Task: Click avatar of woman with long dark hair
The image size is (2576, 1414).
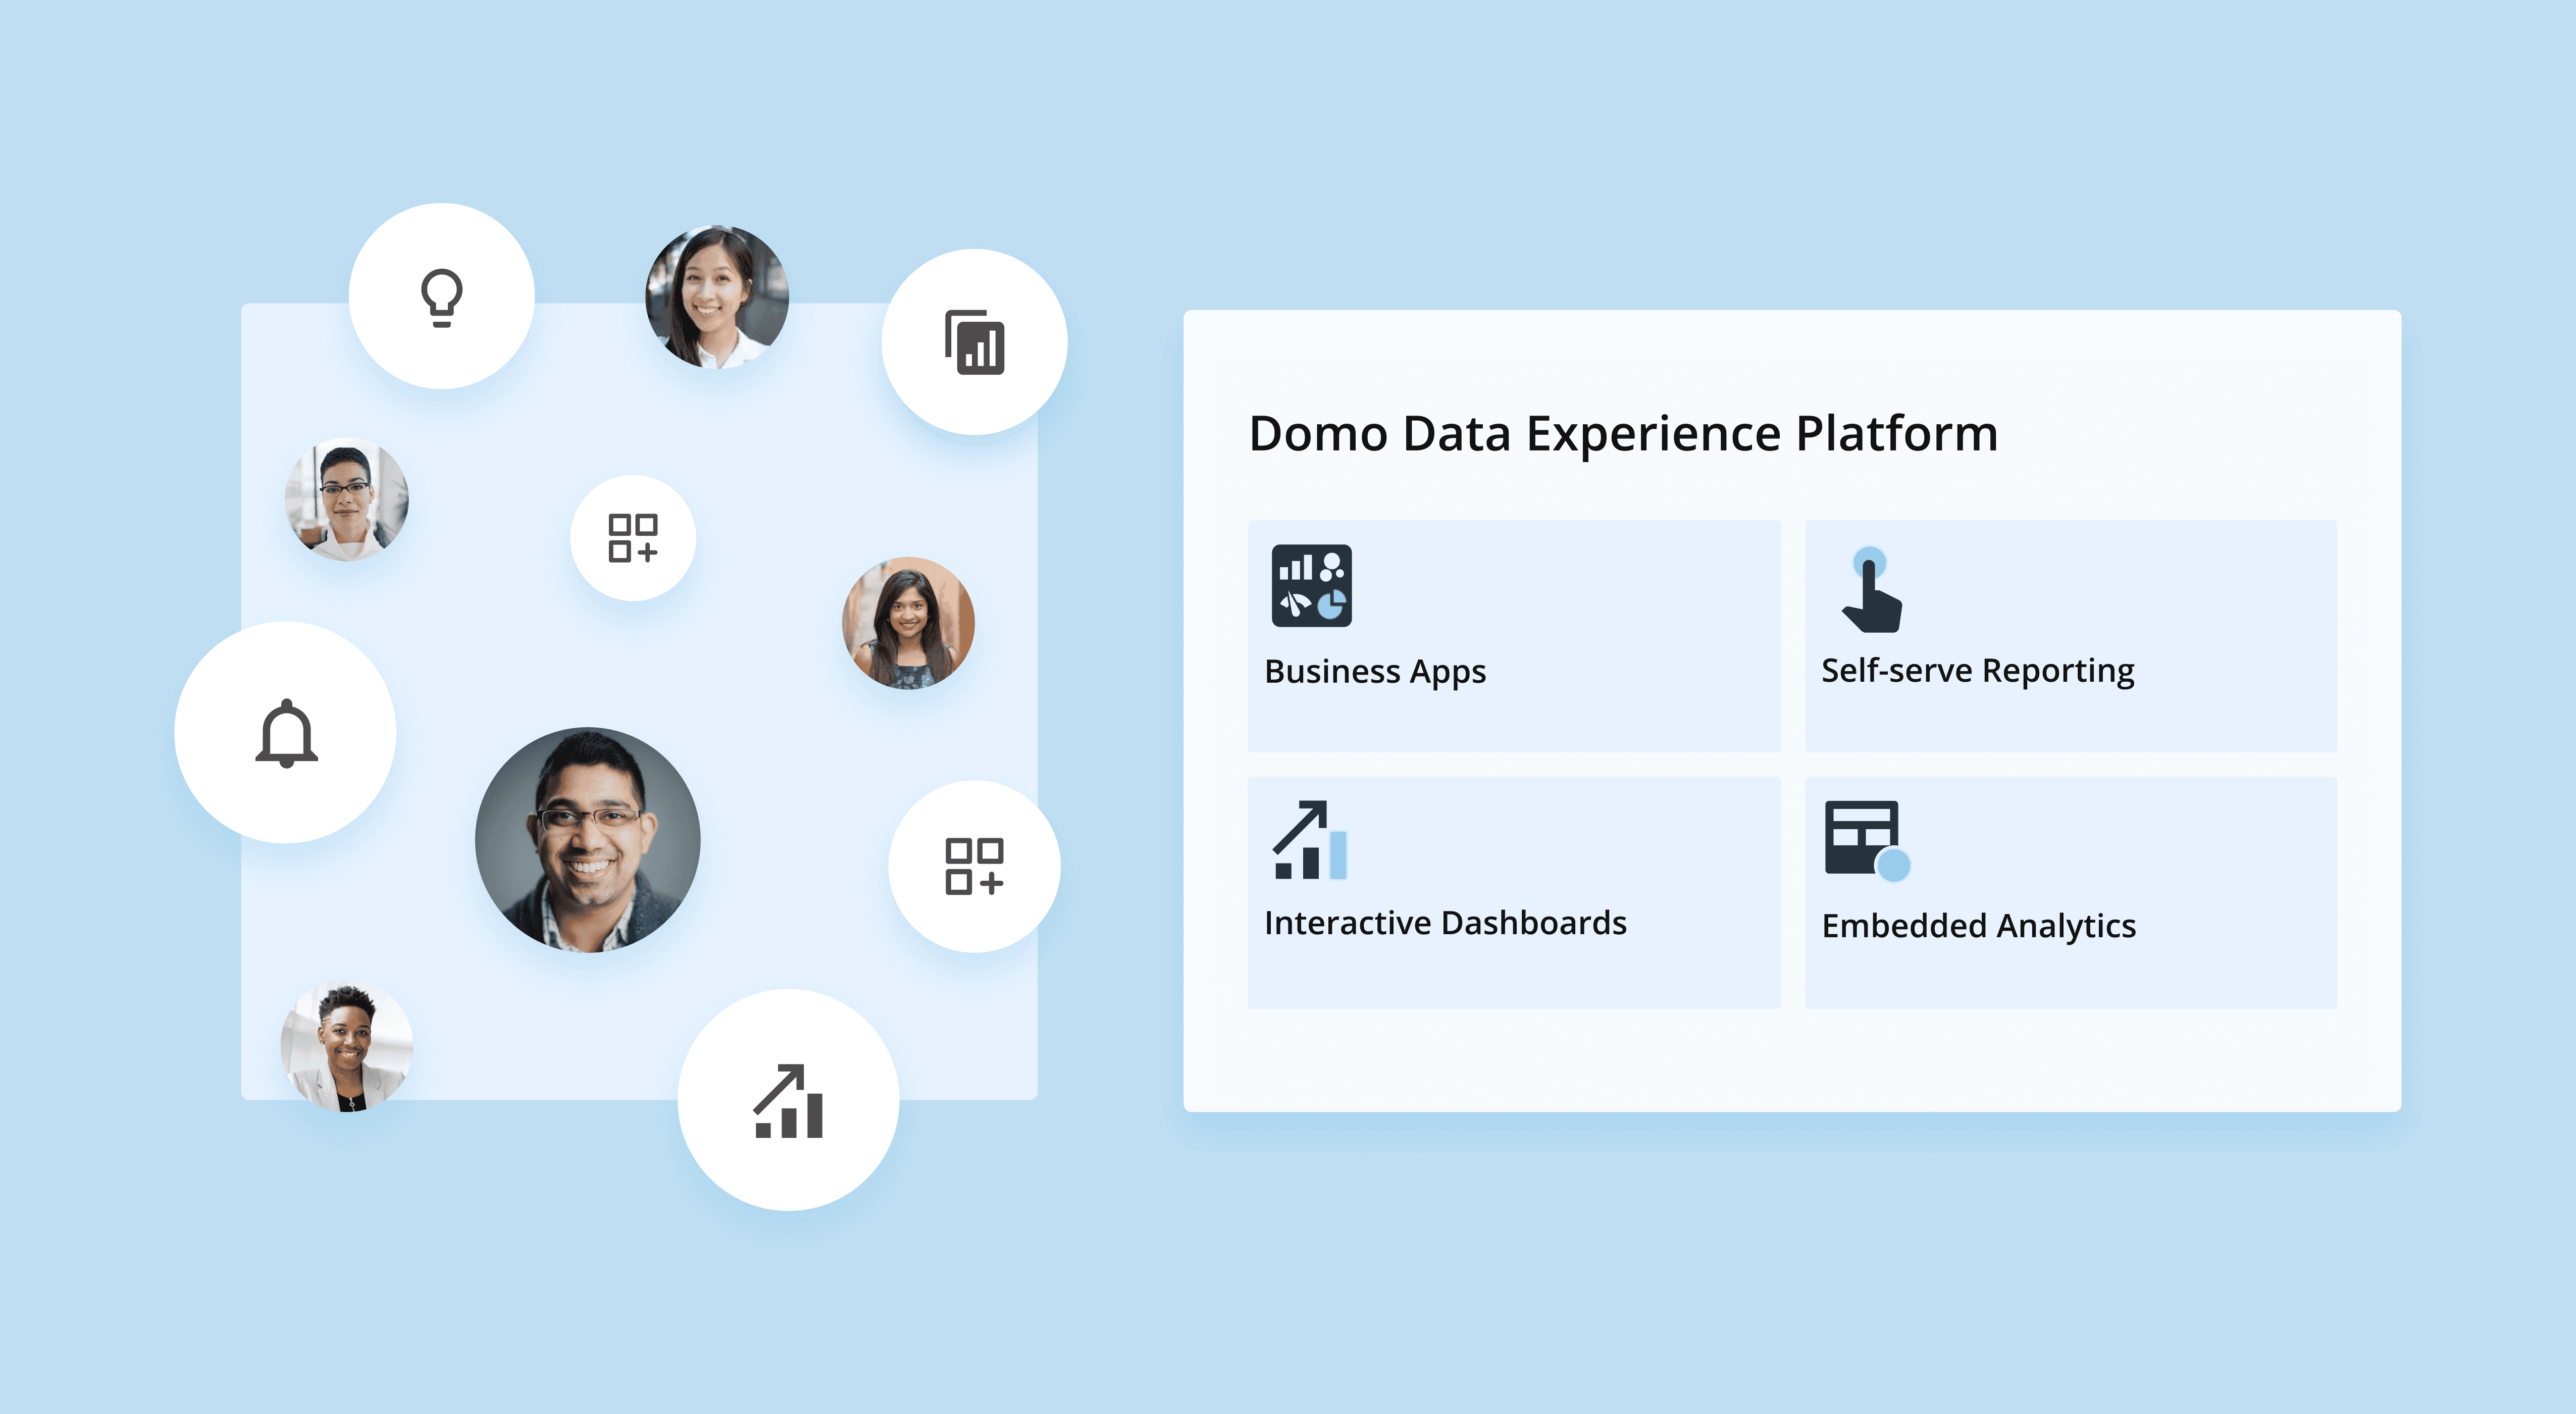Action: pyautogui.click(x=908, y=623)
